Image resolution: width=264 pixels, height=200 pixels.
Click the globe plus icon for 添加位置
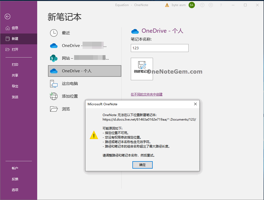click(x=54, y=96)
